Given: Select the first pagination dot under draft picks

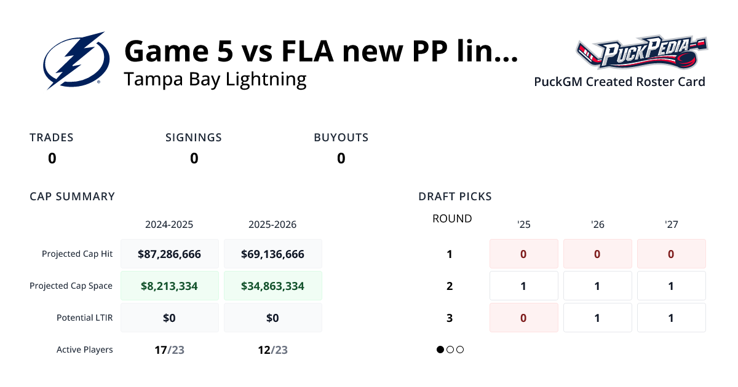Looking at the screenshot, I should coord(440,350).
